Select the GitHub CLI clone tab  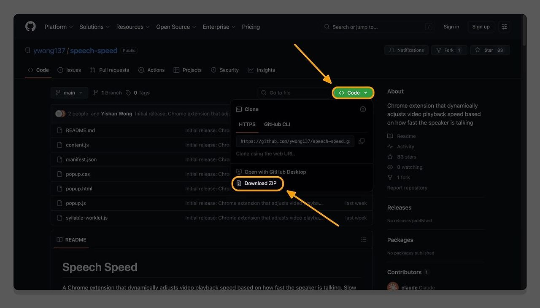click(277, 125)
